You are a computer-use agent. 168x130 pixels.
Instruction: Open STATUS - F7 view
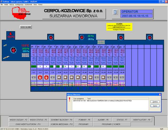click(122, 120)
